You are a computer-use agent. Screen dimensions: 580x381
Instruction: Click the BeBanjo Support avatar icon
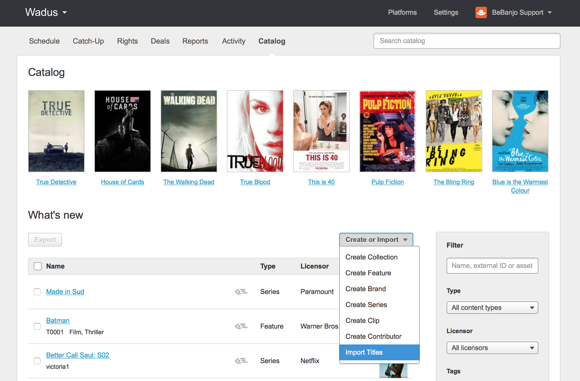pos(481,12)
